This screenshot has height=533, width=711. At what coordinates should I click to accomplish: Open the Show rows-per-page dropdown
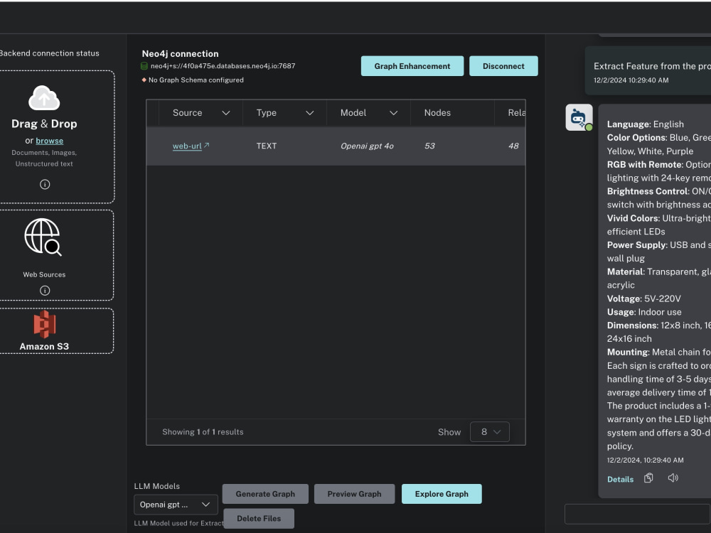[x=490, y=432]
